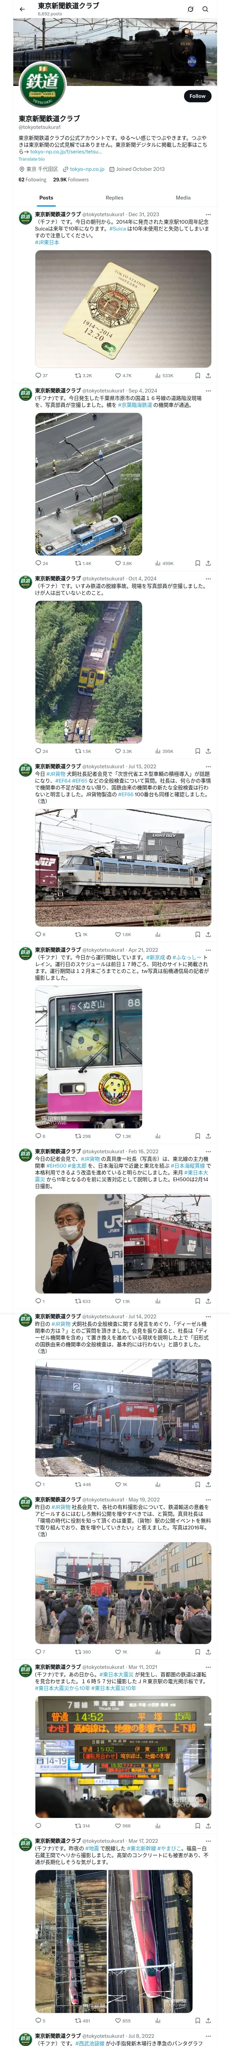This screenshot has height=2046, width=230.
Task: Switch to the Media tab
Action: tap(183, 198)
